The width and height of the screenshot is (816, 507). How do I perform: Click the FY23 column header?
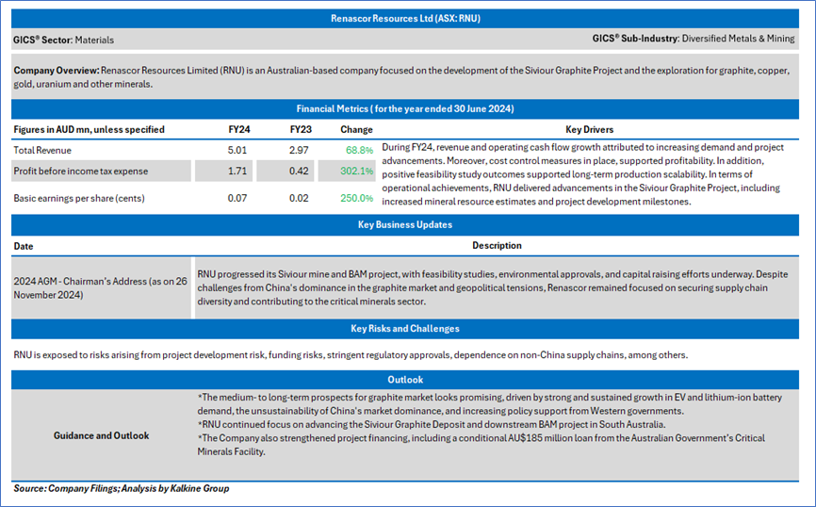301,130
